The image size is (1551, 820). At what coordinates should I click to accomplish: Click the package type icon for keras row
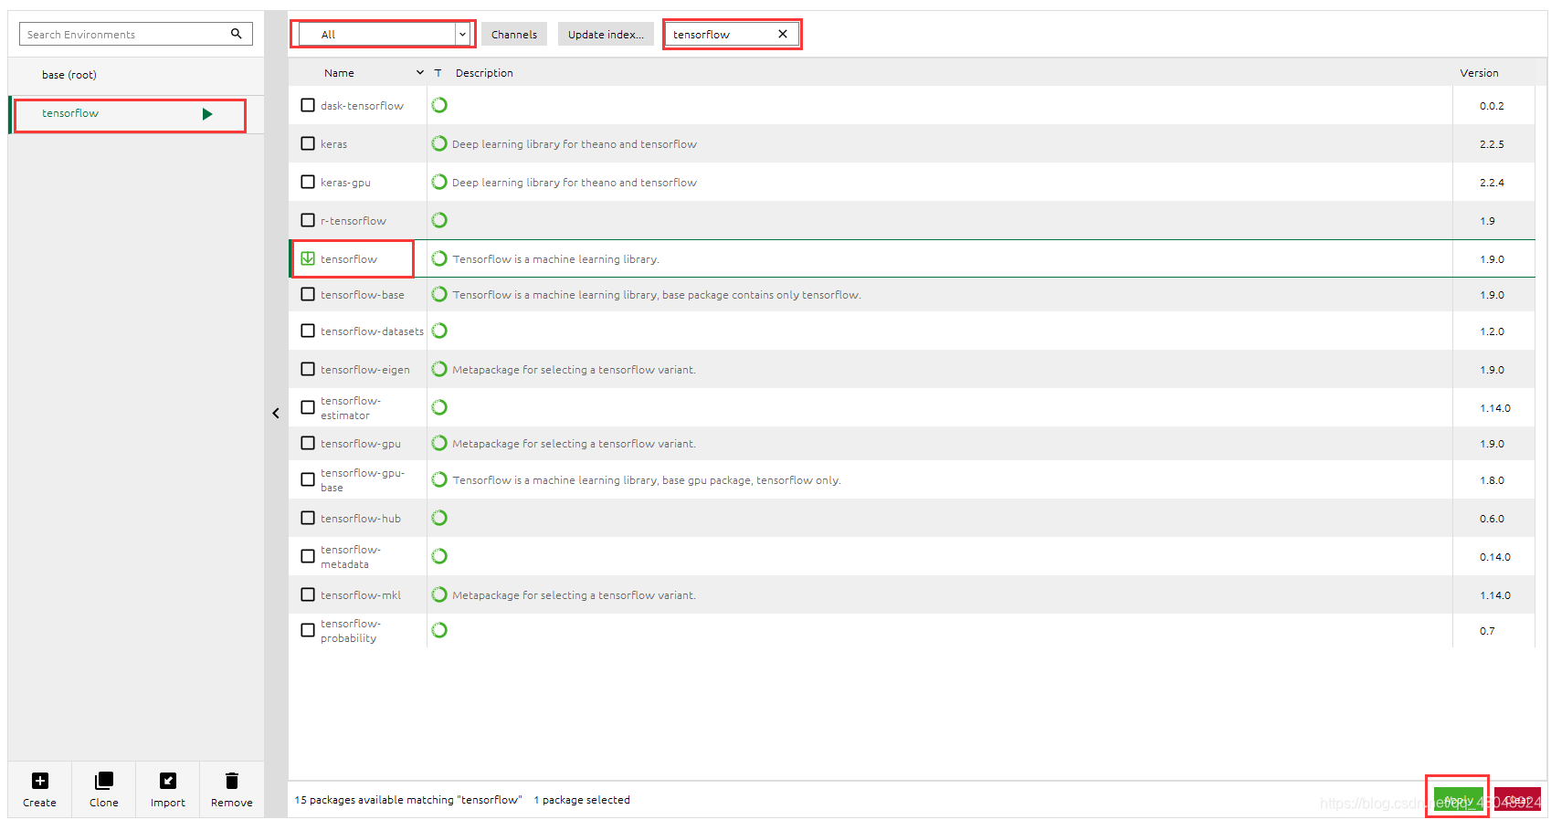click(x=439, y=143)
